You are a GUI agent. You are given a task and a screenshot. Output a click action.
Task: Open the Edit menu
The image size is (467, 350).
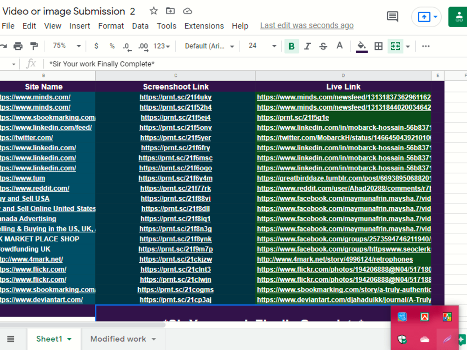point(29,26)
